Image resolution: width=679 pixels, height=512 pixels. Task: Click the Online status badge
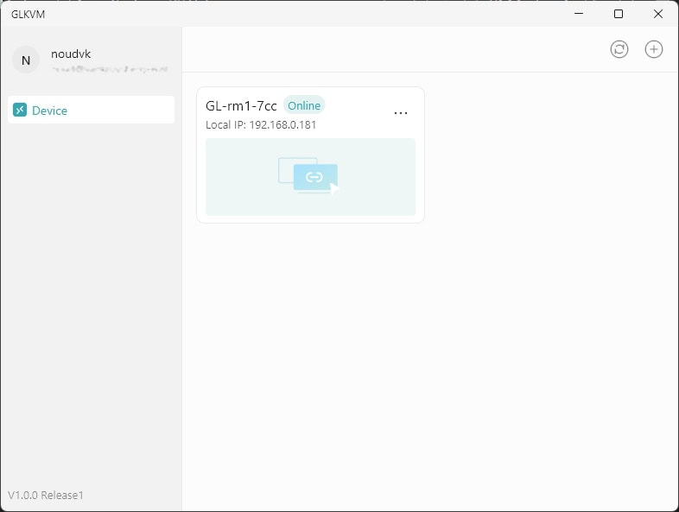(304, 105)
